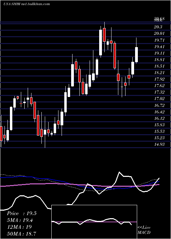The image size is (171, 239).
Task: Click the 20.3 price axis label
Action: point(158,27)
